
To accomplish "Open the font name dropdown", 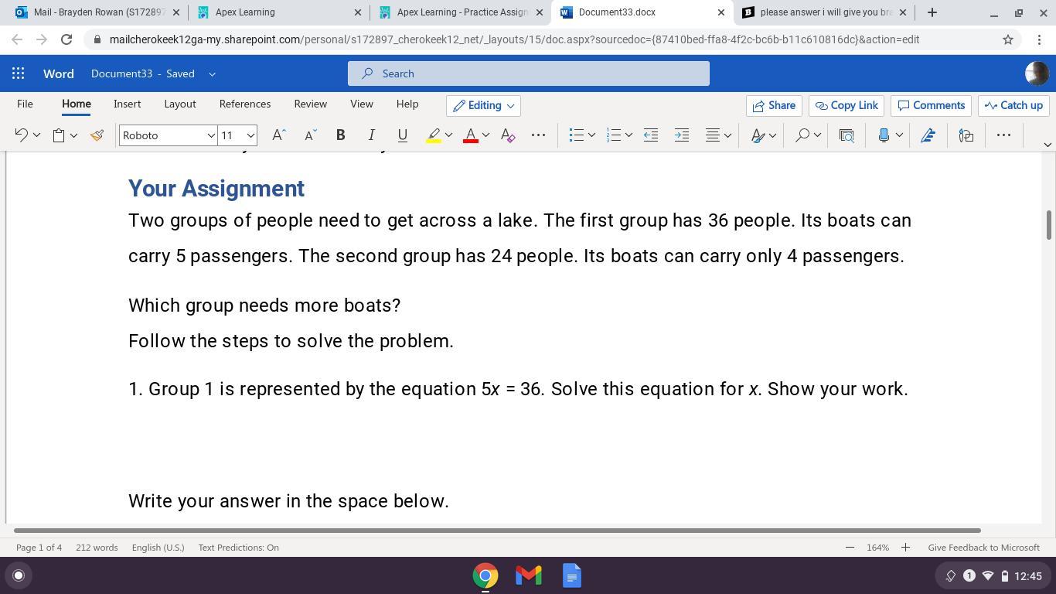I will (210, 135).
